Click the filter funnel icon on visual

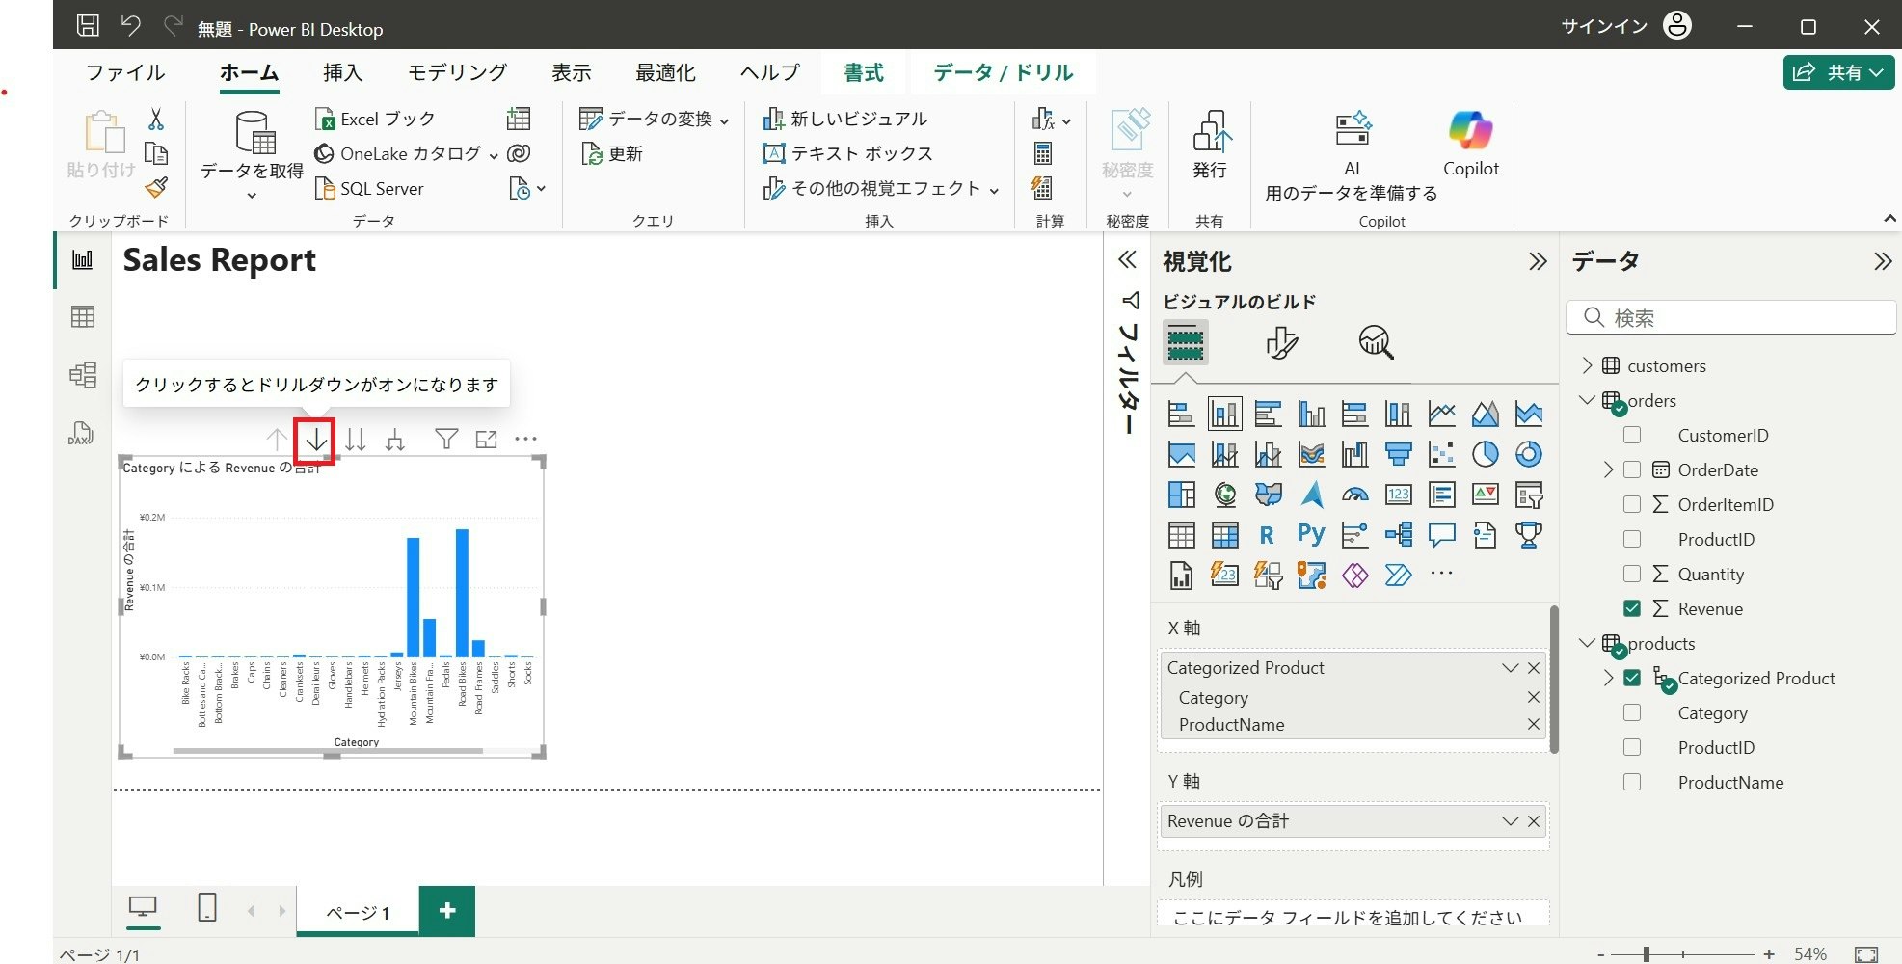[446, 440]
